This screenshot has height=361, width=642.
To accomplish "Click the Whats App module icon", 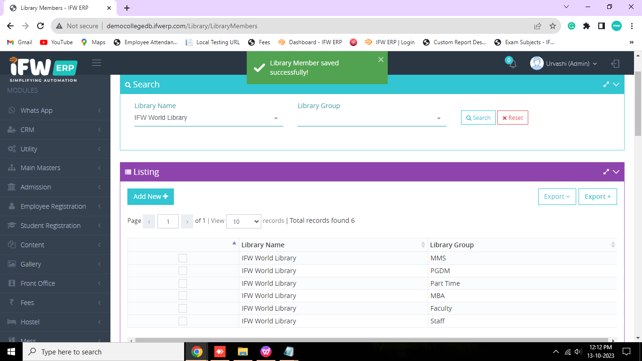I will tap(12, 110).
